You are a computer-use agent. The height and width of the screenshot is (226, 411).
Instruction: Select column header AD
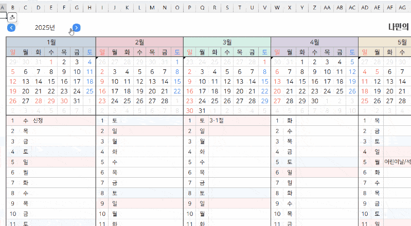(x=365, y=8)
